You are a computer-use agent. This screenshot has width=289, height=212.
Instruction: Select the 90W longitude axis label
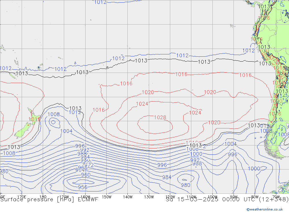(x=234, y=197)
